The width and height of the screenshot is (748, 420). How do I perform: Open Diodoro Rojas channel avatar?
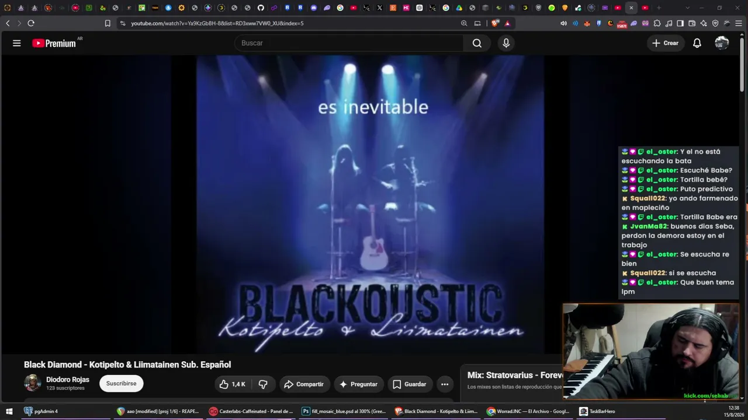[x=32, y=383]
